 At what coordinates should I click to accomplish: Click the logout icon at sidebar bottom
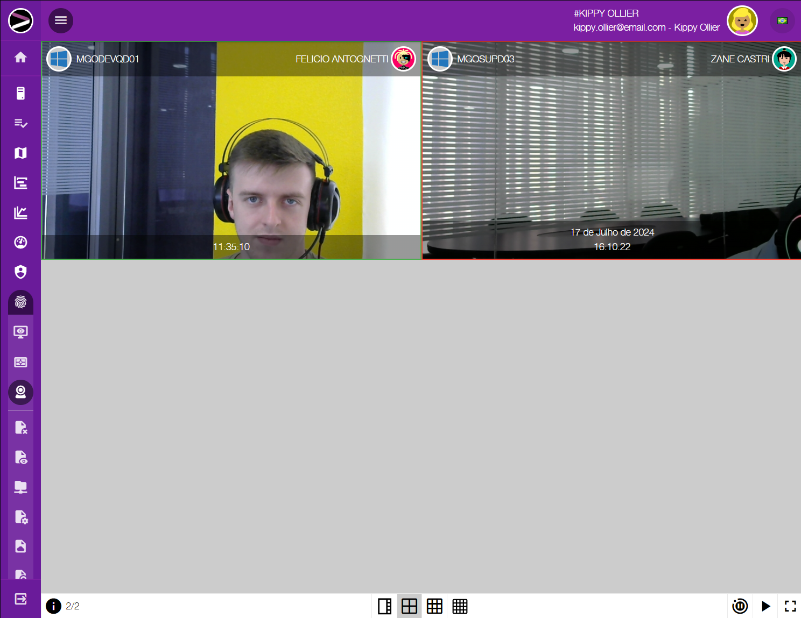[20, 599]
